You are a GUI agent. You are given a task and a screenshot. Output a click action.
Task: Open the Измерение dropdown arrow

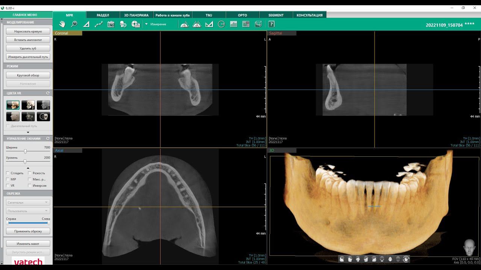[x=146, y=24]
